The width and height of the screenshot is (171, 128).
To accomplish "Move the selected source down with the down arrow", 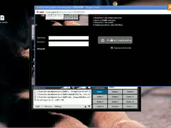I will coord(89,106).
